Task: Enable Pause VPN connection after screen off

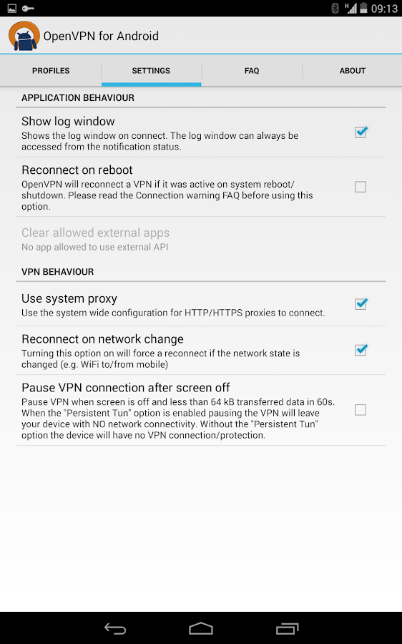Action: pos(361,410)
